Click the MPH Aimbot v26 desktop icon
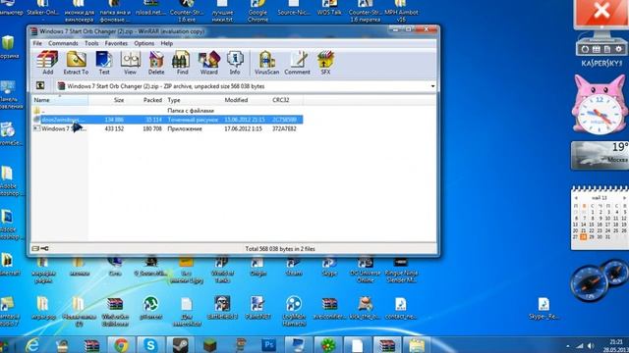 [401, 11]
